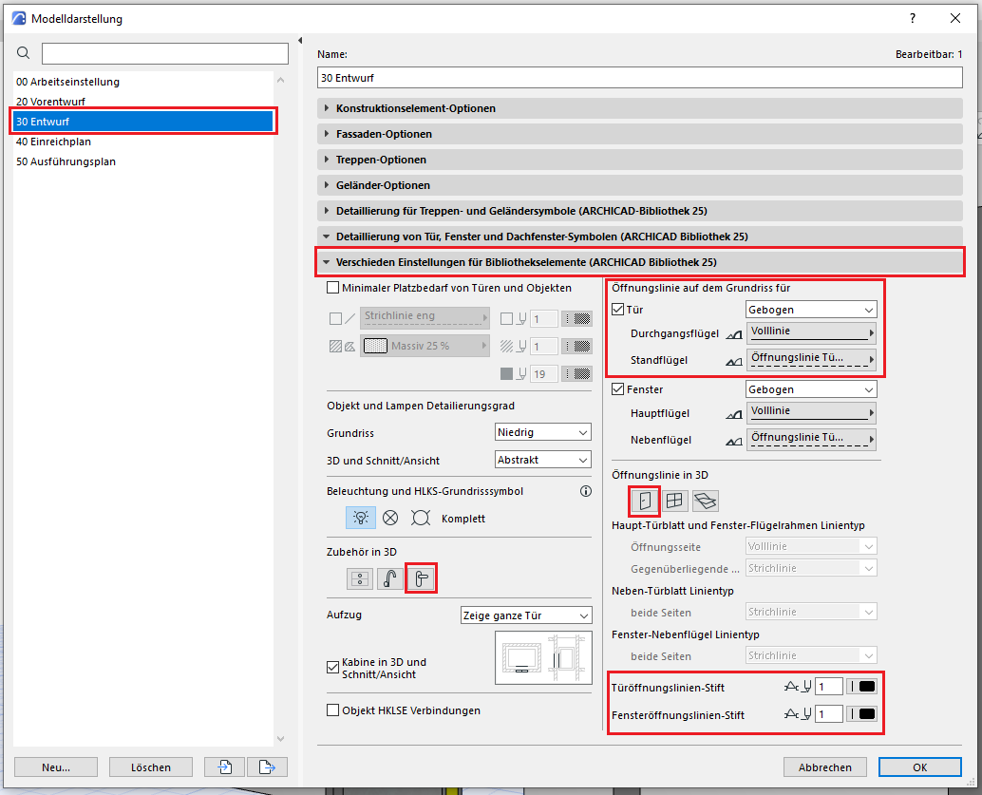Open the Aufzug display dropdown

tap(526, 615)
